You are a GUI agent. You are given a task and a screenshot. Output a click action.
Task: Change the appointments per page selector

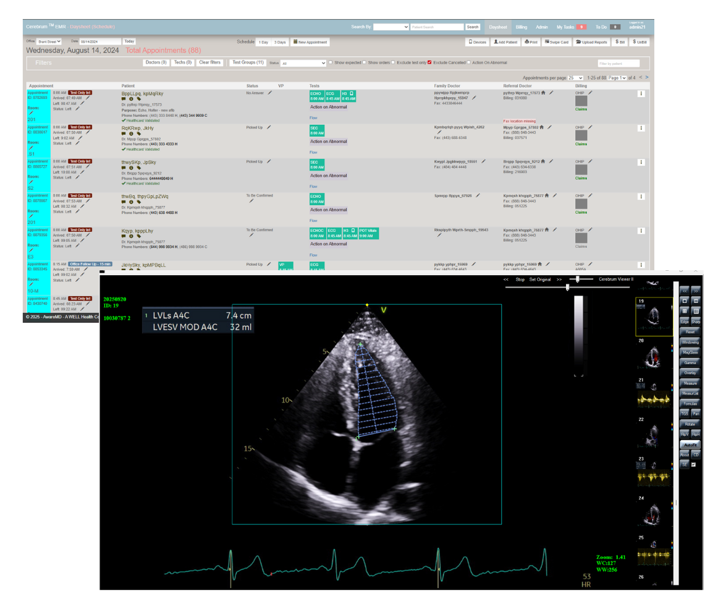pyautogui.click(x=575, y=77)
